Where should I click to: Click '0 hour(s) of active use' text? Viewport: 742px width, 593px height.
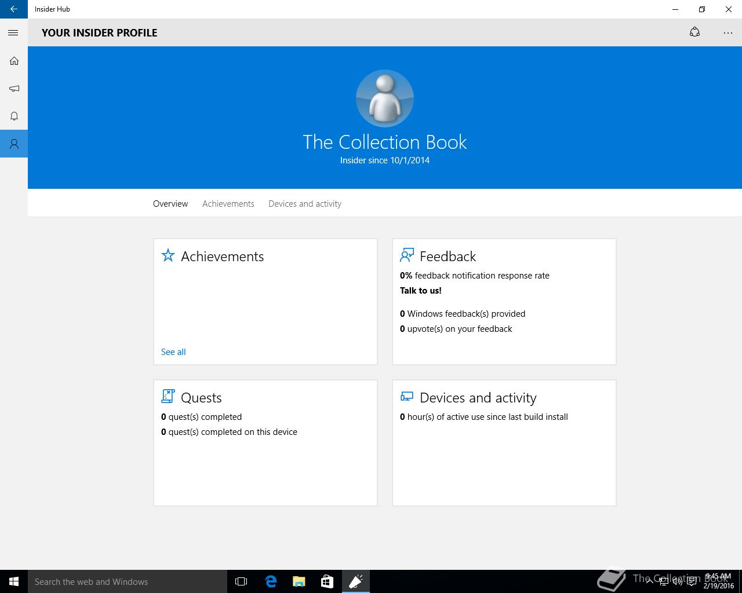point(484,417)
